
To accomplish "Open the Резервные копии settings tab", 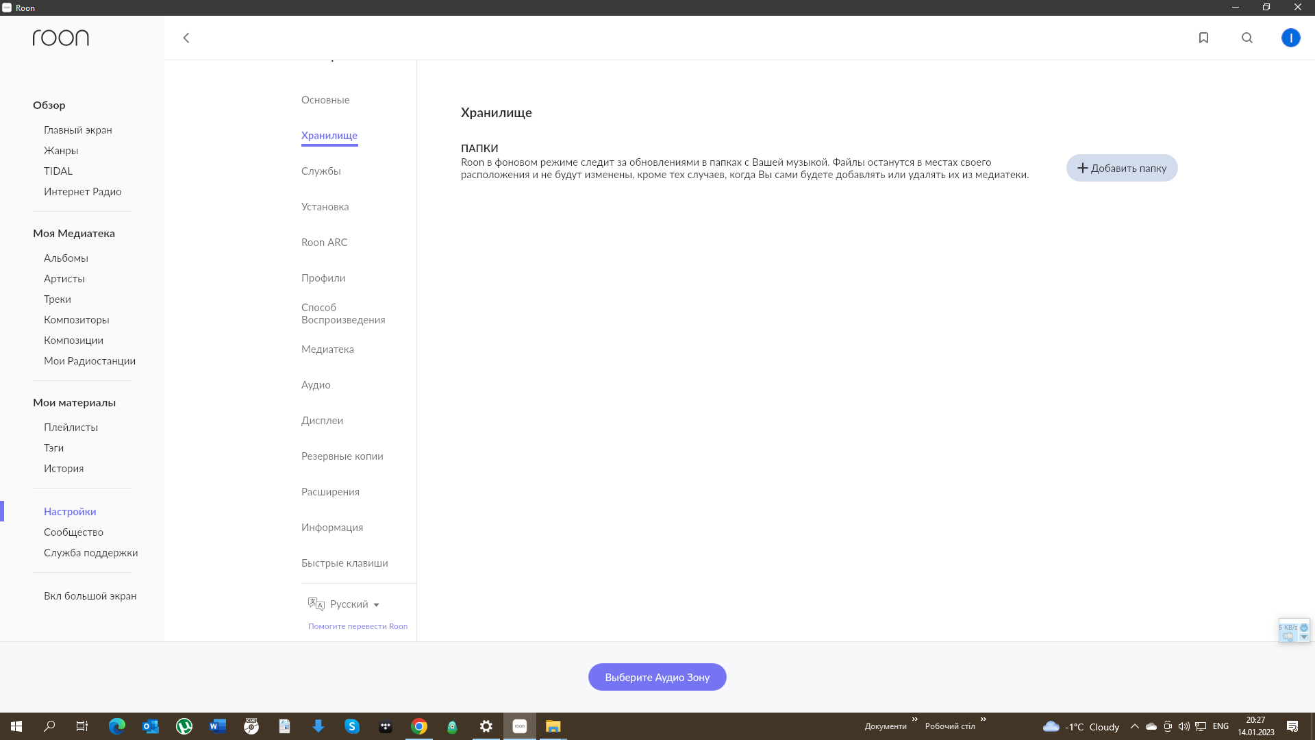I will [342, 456].
